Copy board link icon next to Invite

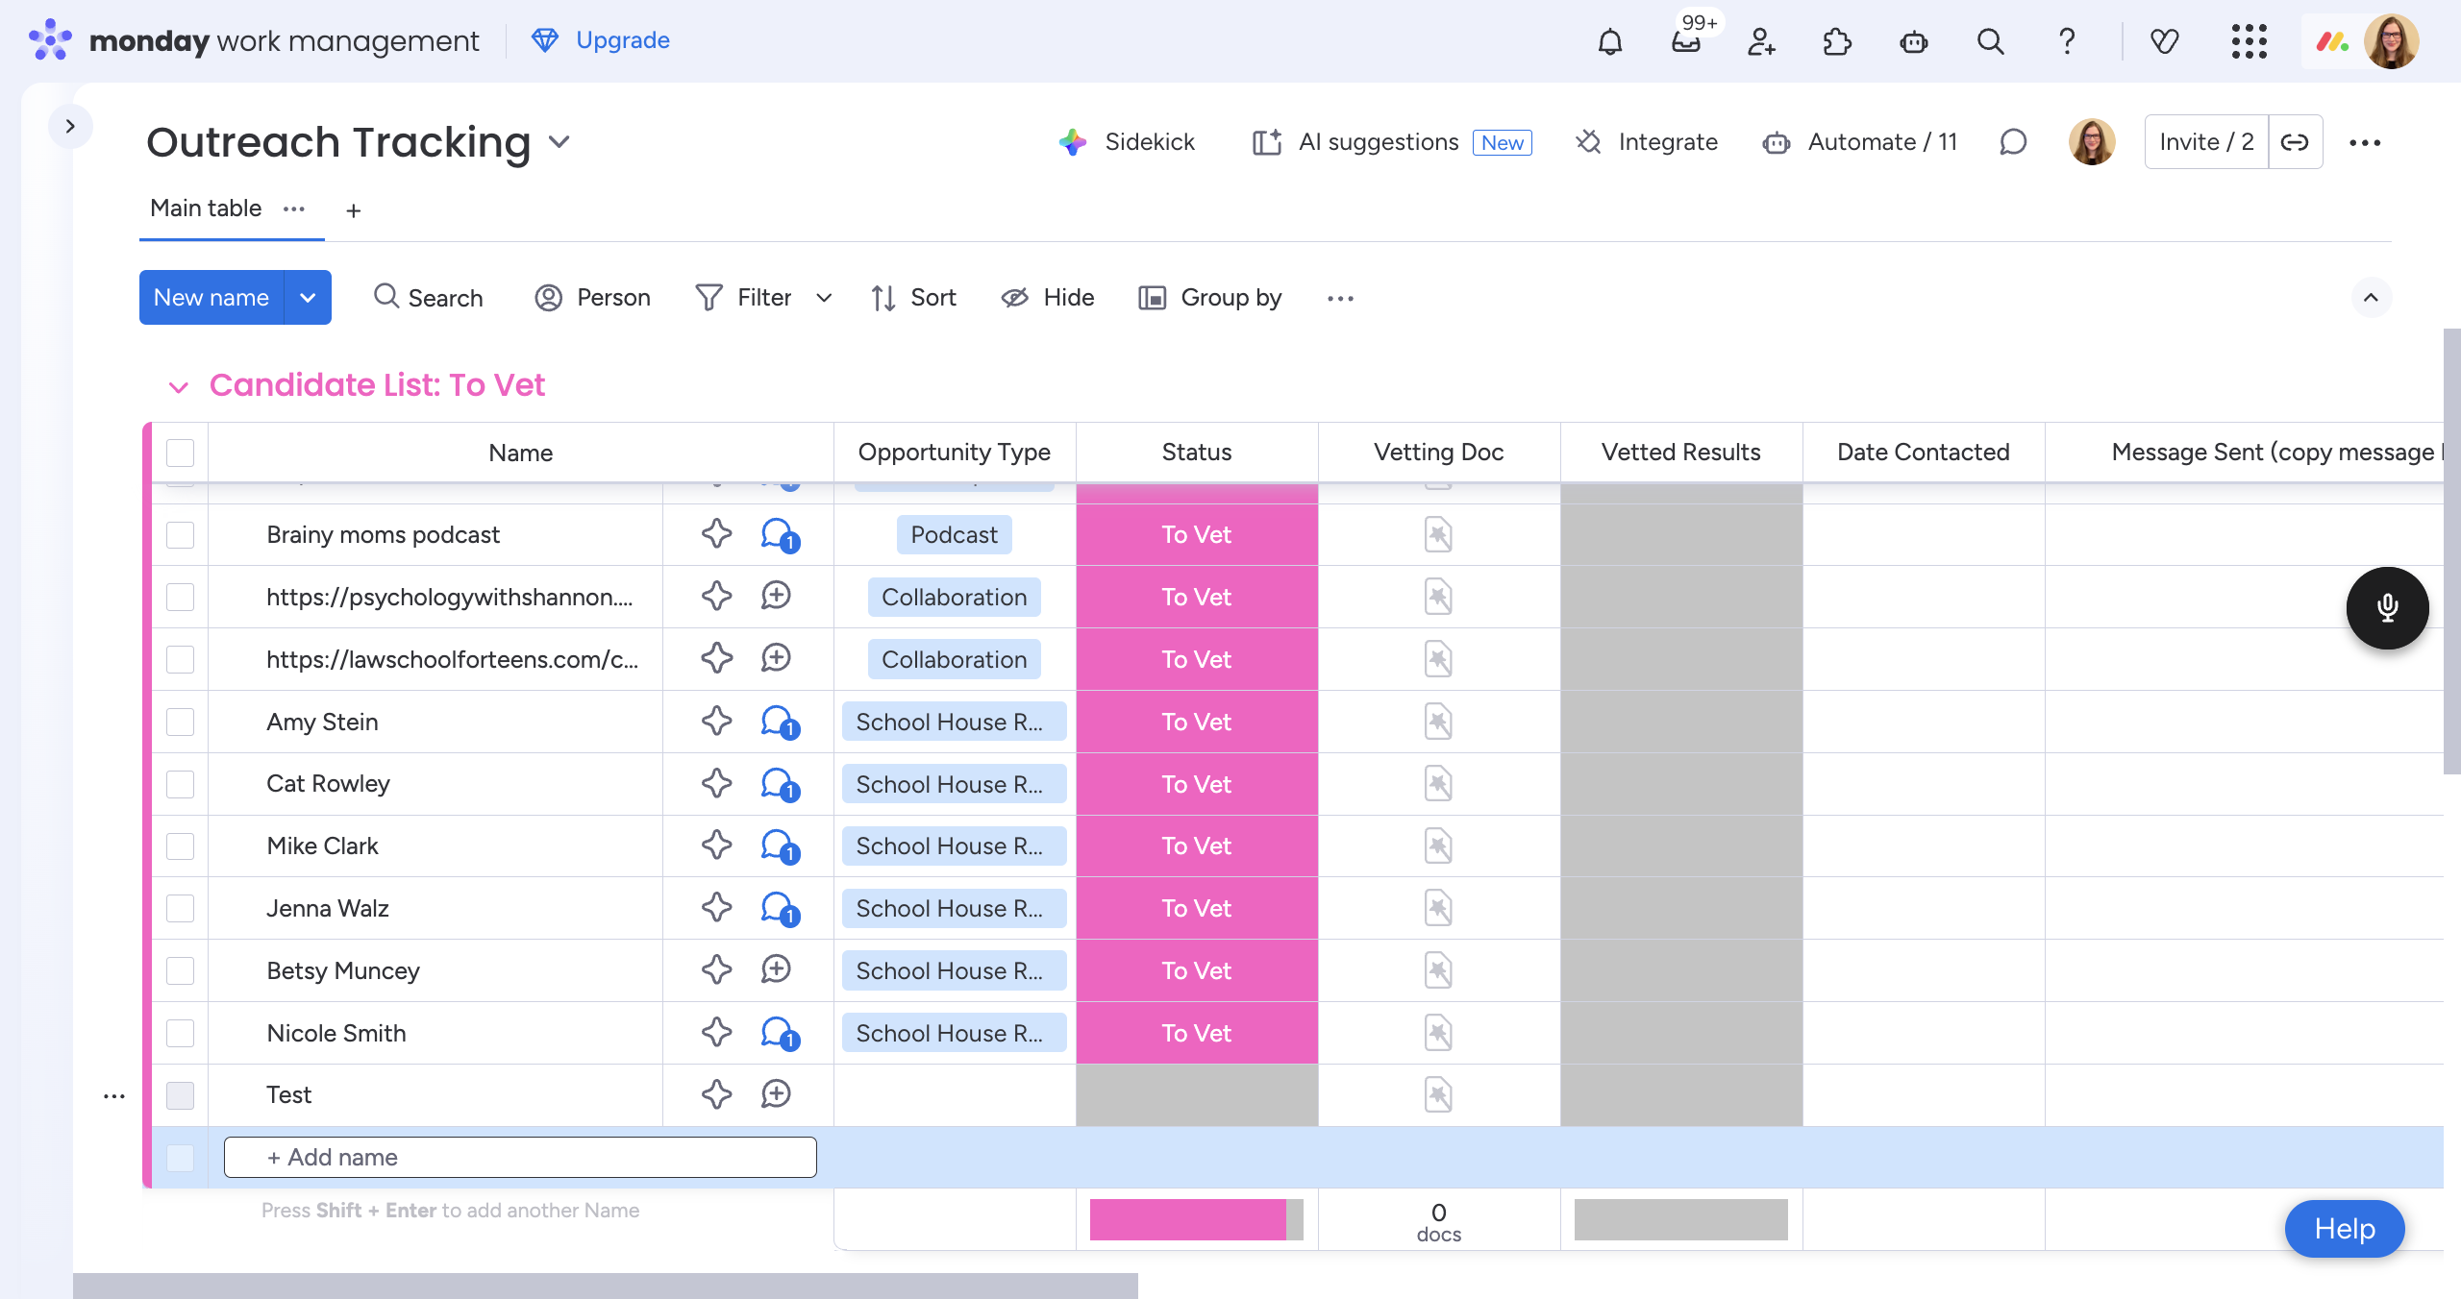coord(2296,142)
